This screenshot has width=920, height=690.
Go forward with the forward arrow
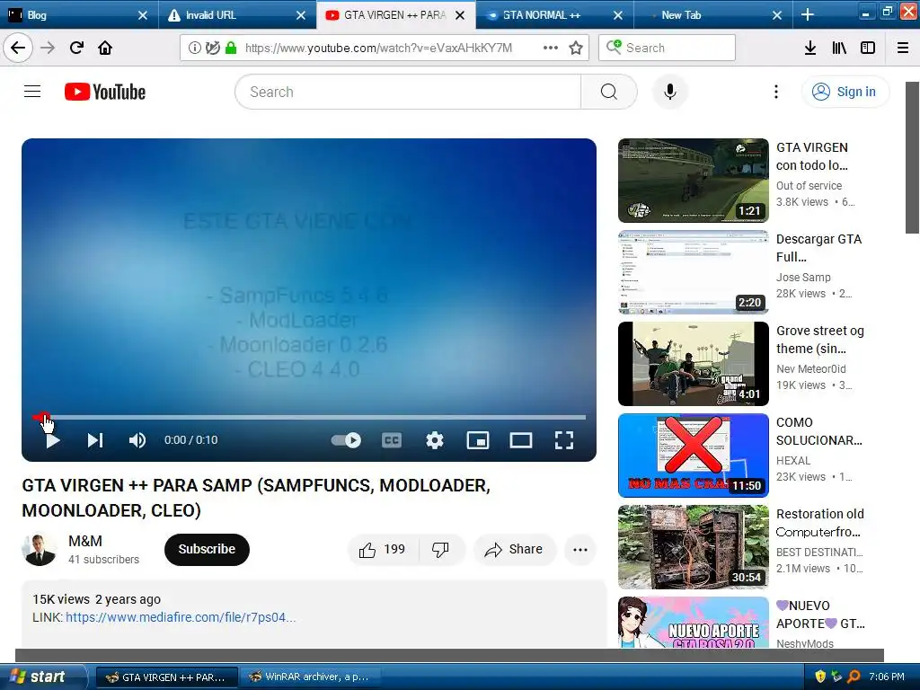[x=48, y=48]
